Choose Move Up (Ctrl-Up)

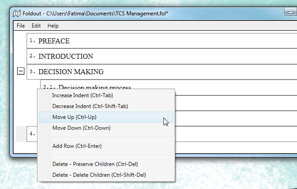point(106,117)
